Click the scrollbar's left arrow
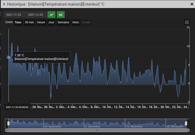This screenshot has width=195, height=135. [7, 130]
